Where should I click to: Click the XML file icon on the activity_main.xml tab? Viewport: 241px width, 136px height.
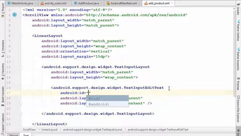42,3
